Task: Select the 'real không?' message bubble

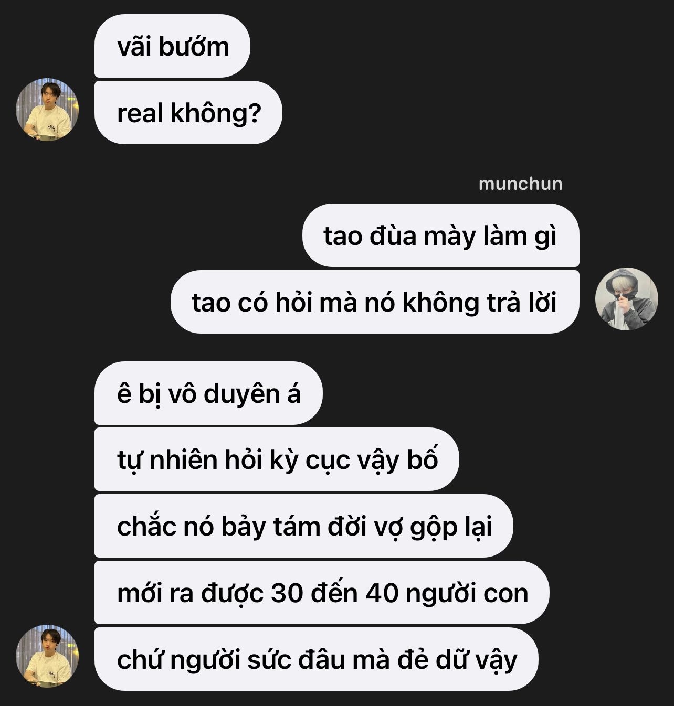Action: 188,113
